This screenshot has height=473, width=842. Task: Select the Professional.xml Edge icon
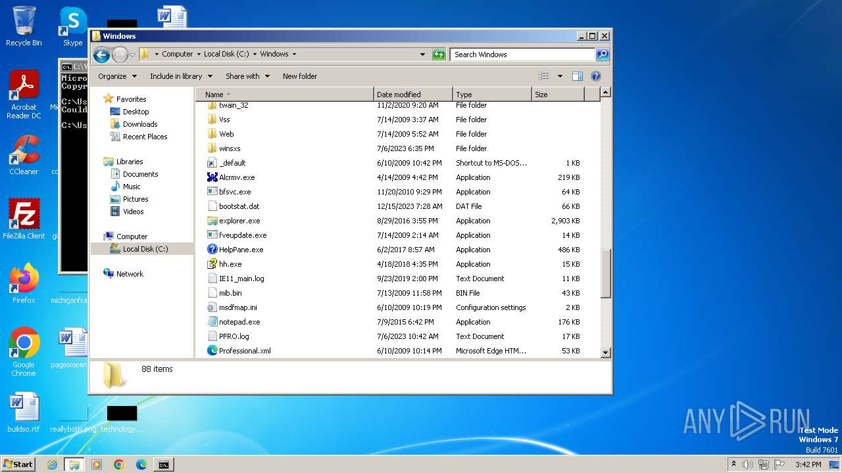(212, 351)
